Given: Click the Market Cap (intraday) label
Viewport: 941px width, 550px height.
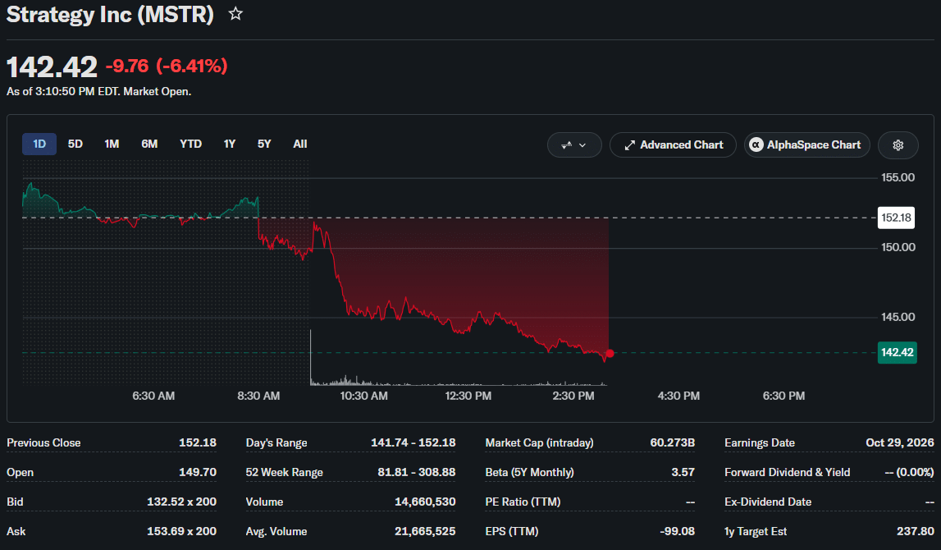Looking at the screenshot, I should pos(539,443).
